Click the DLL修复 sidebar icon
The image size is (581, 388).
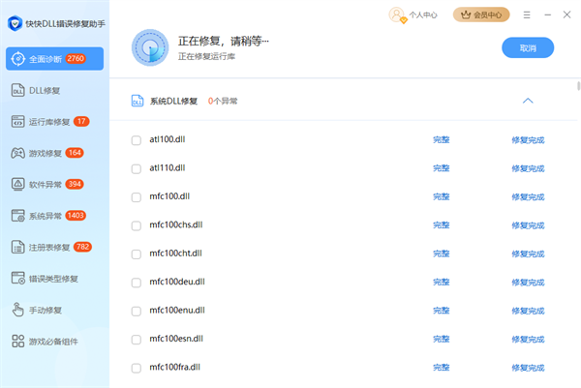coord(17,90)
